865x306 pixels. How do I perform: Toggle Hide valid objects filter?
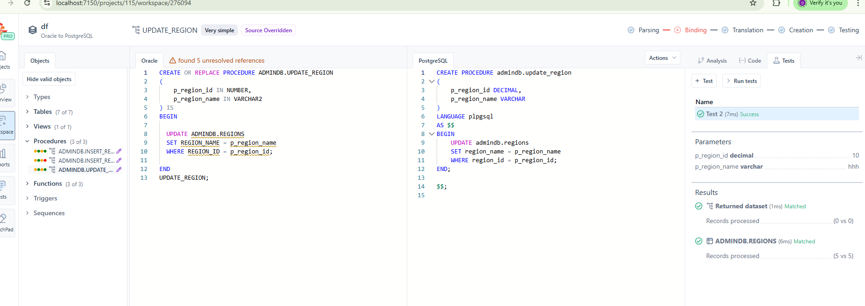(x=49, y=79)
